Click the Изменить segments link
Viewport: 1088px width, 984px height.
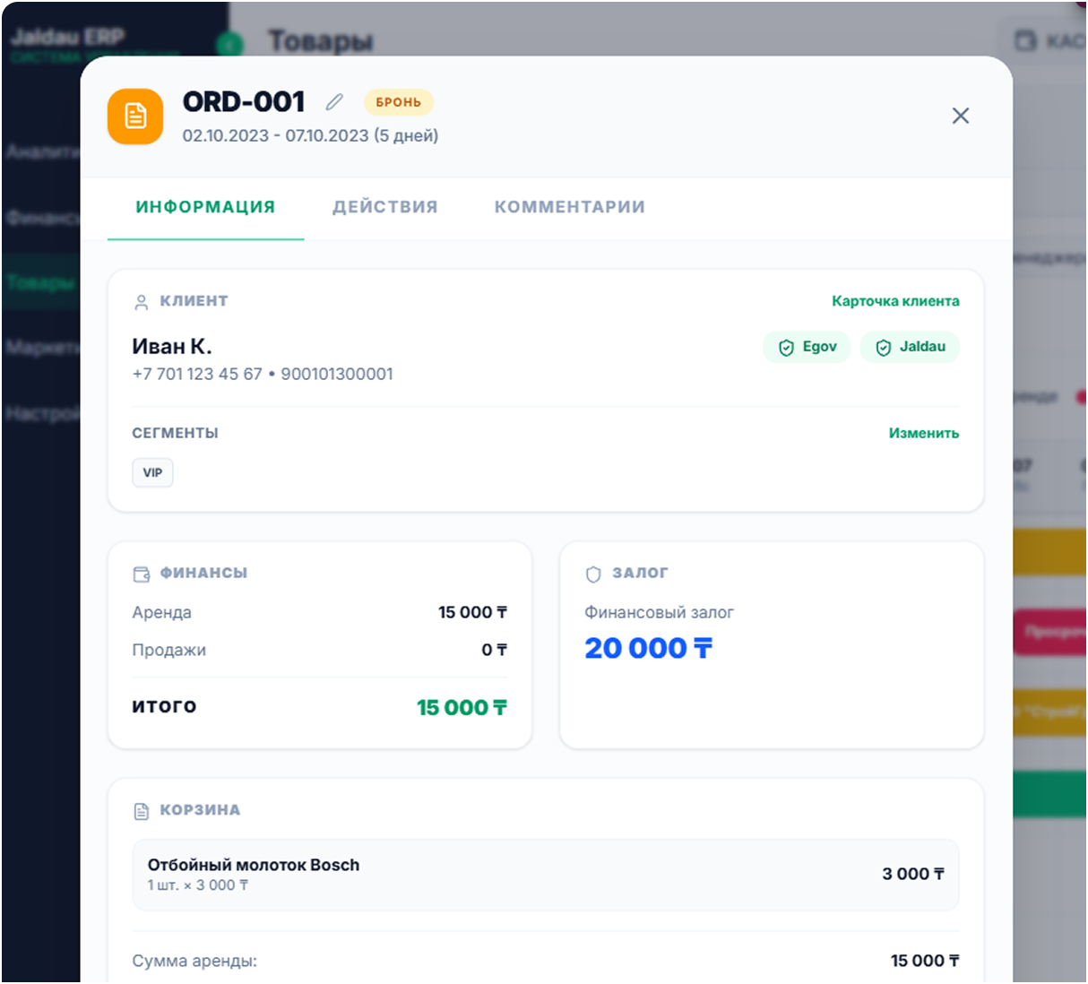tap(924, 433)
